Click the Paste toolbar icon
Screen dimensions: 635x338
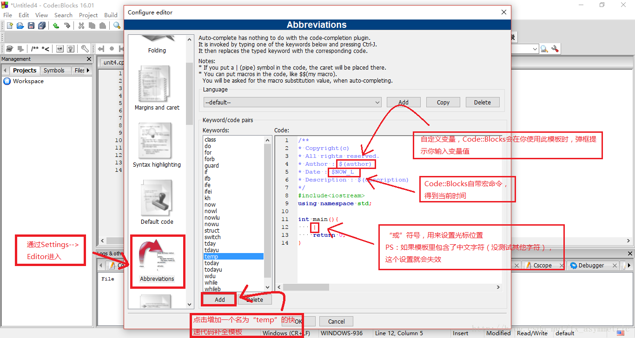pos(103,26)
